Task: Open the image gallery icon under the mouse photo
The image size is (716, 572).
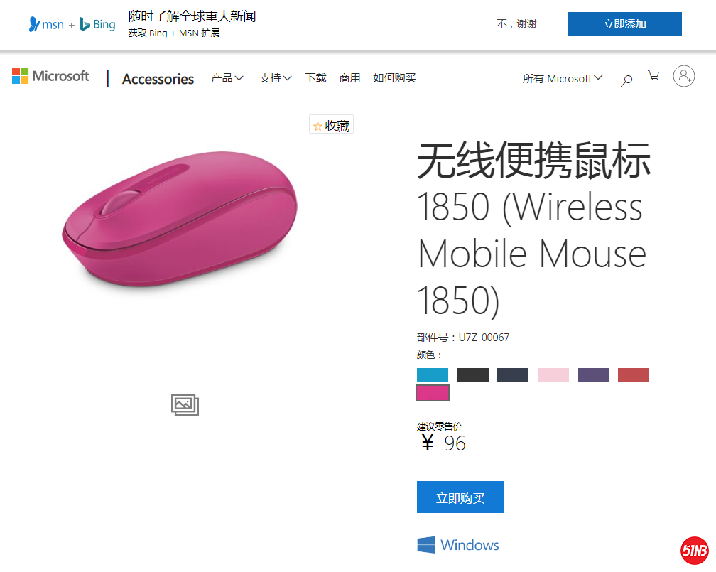Action: coord(185,405)
